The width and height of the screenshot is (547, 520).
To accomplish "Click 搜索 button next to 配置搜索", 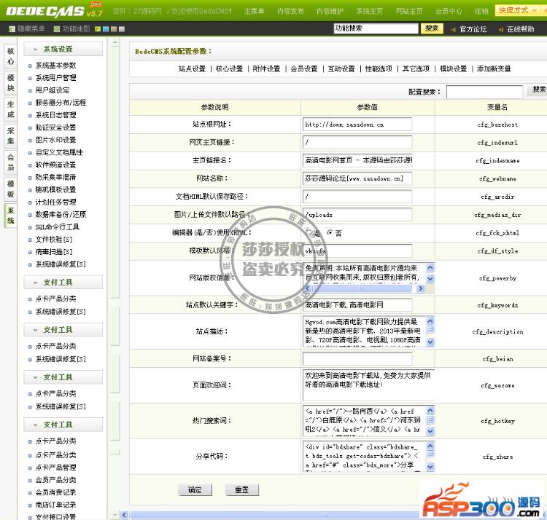I will coord(539,90).
